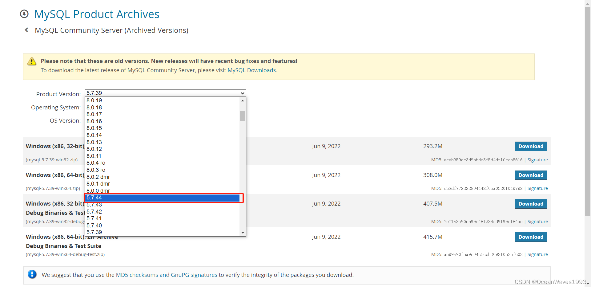Click the MySQL Community Server (Archived Versions) heading

[111, 30]
